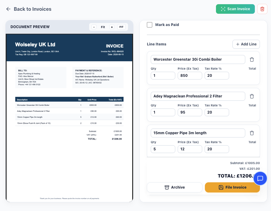Screen dimensions: 271x211
Task: Edit 15mm Copper Pipe description field
Action: (x=198, y=133)
